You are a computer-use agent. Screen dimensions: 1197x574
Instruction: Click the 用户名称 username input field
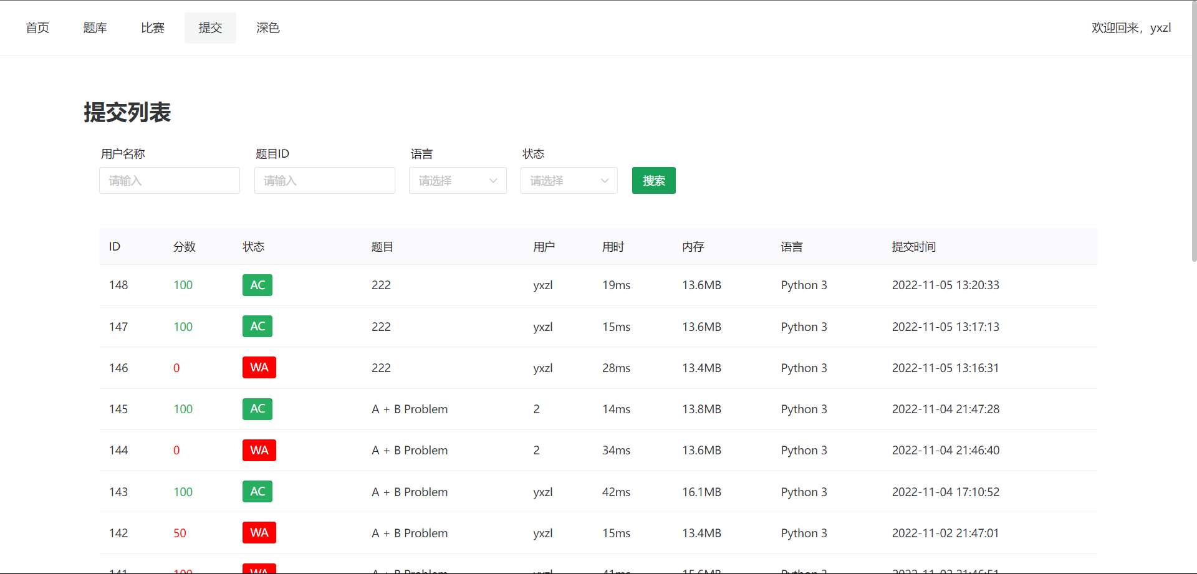click(169, 181)
